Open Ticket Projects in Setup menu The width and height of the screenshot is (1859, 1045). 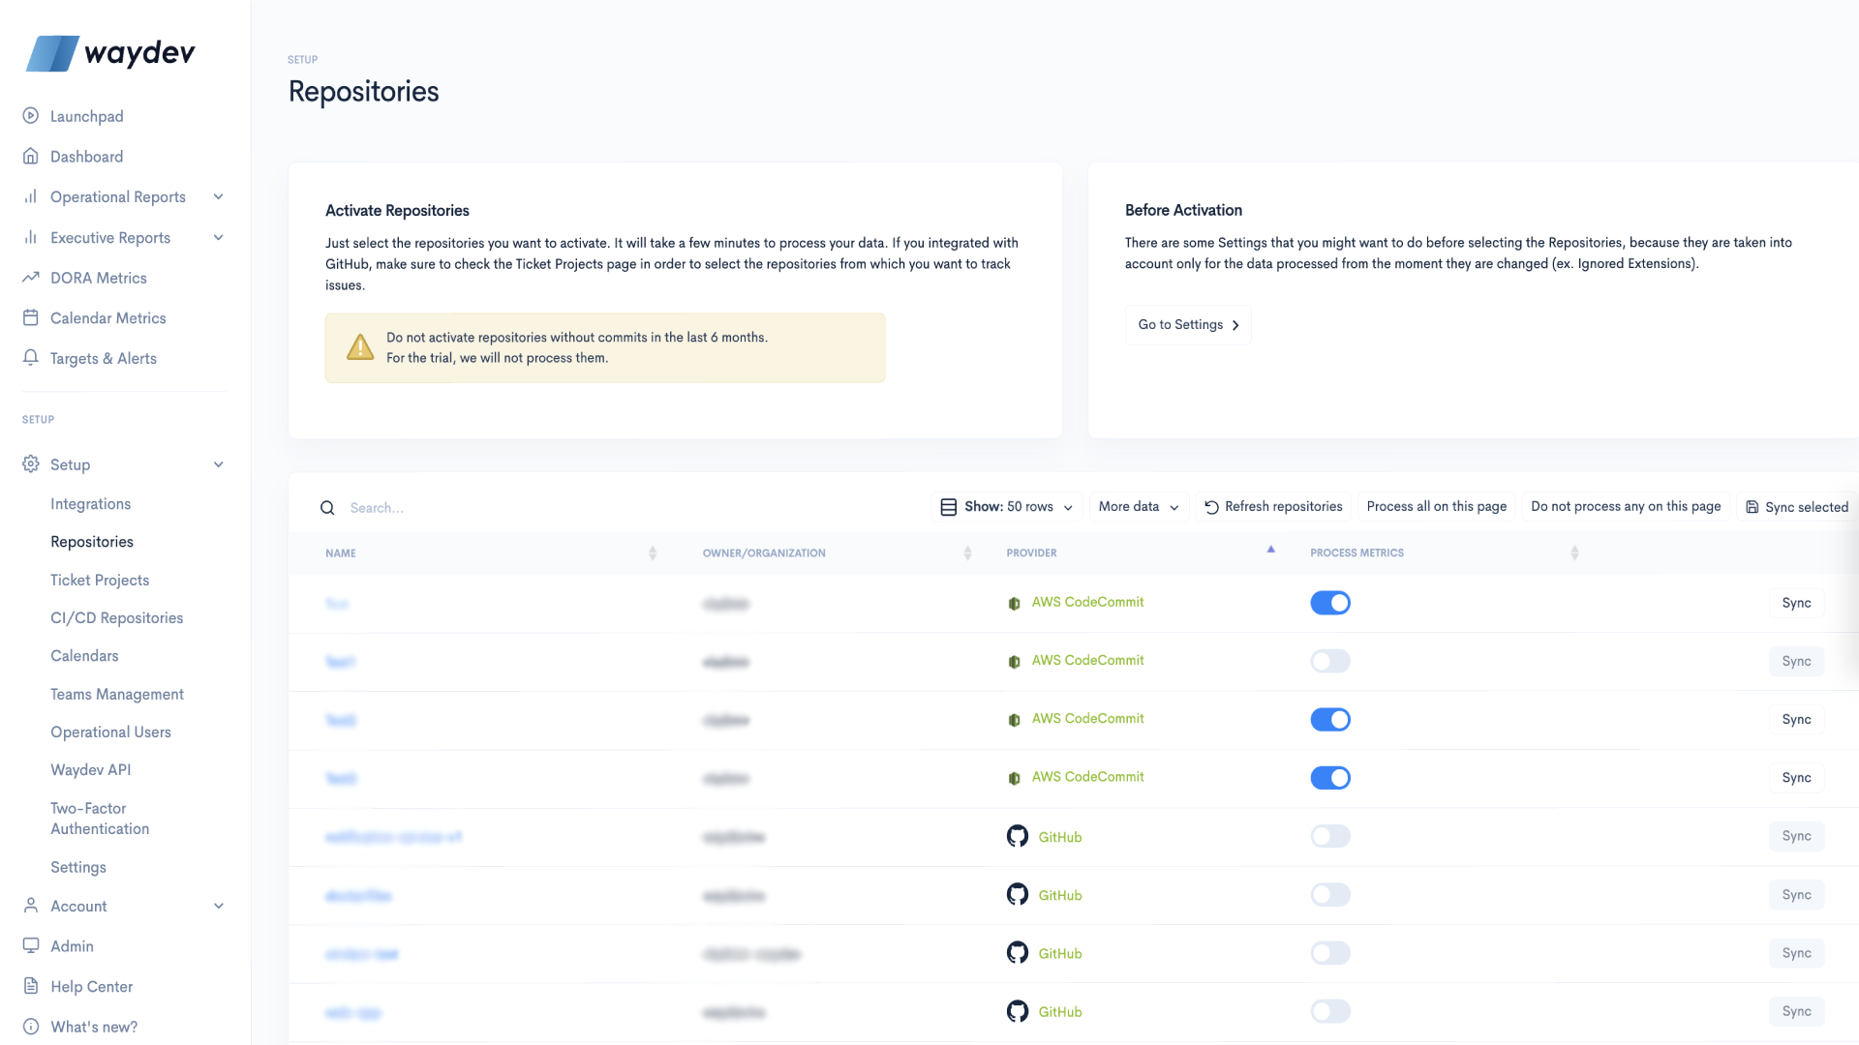click(100, 580)
